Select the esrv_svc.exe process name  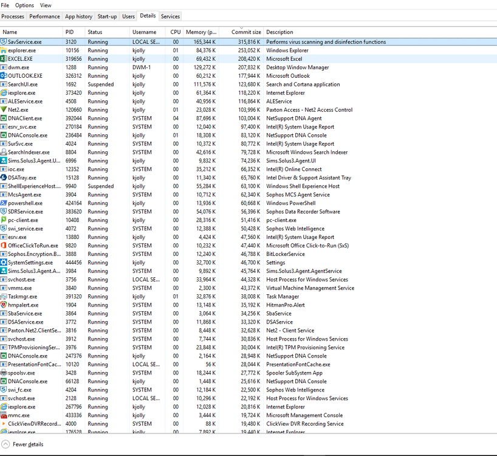(22, 127)
